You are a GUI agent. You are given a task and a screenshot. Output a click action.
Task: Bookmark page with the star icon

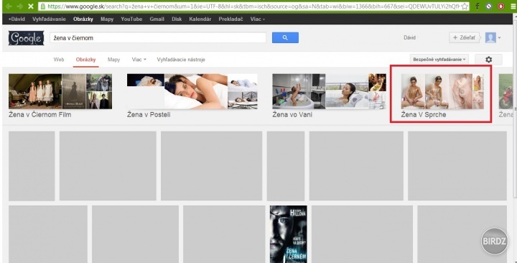pyautogui.click(x=465, y=6)
